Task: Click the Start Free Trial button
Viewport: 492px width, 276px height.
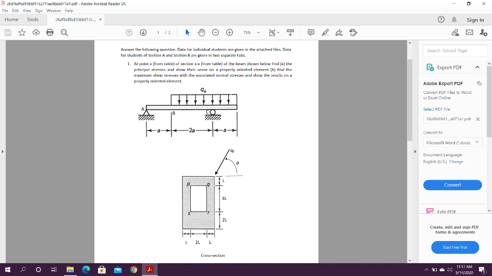Action: point(455,247)
